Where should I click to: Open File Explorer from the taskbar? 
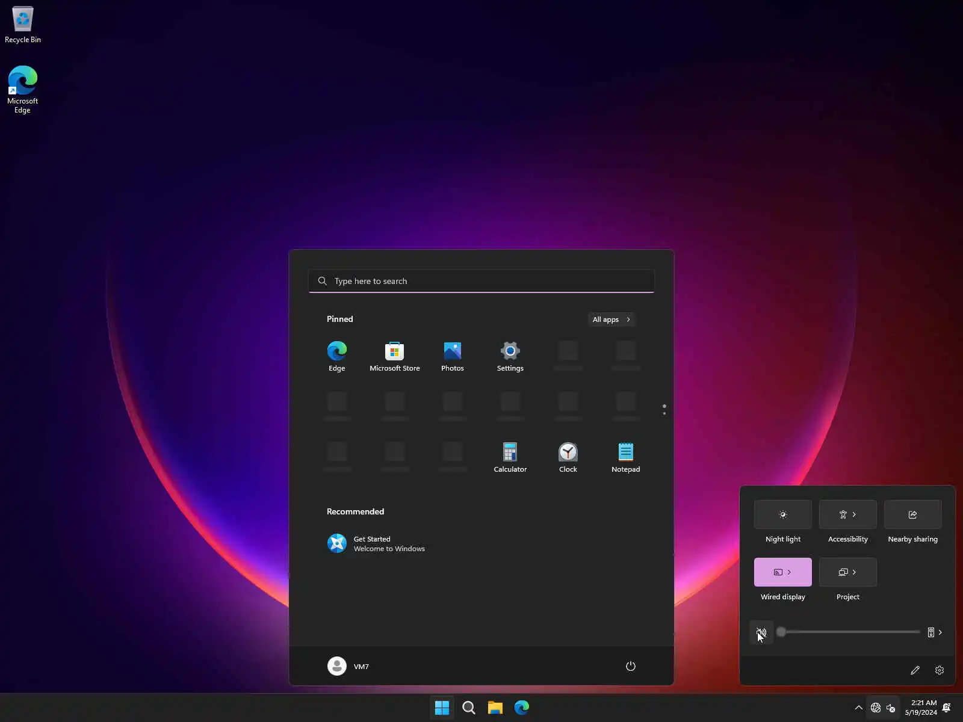click(495, 708)
